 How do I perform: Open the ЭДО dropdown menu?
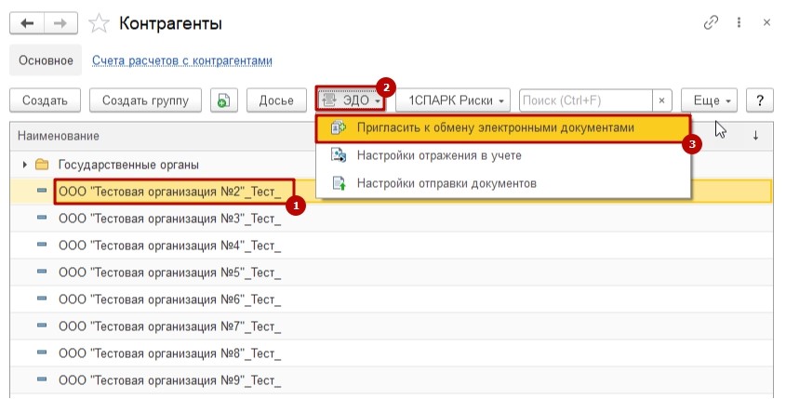350,100
